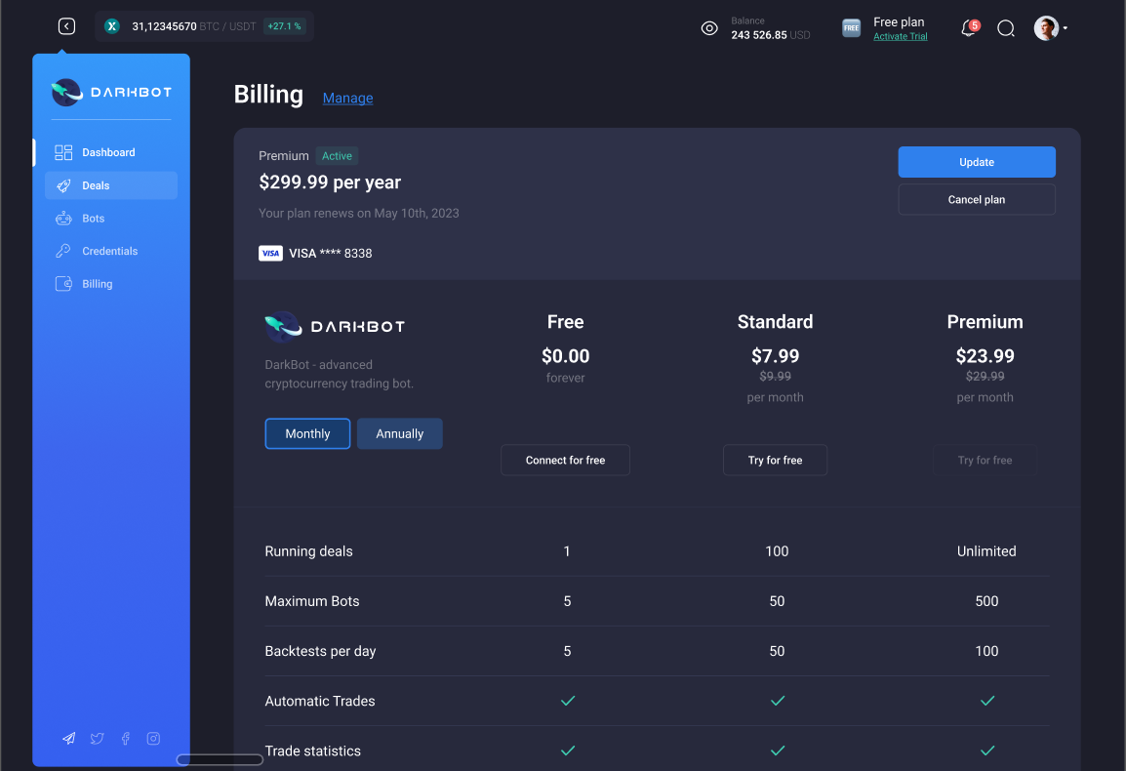Click the Twitter bird icon
1126x771 pixels.
[x=97, y=739]
